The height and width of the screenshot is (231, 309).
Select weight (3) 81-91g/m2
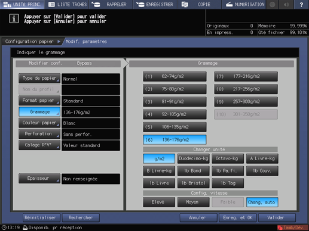tap(175, 102)
